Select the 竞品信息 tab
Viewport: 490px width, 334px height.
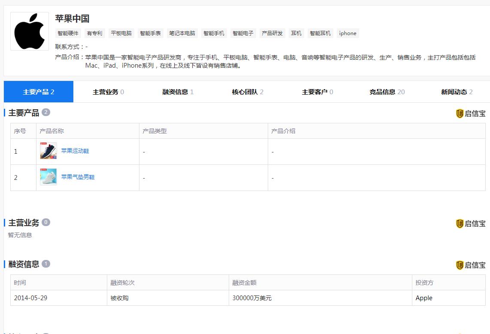(x=387, y=92)
